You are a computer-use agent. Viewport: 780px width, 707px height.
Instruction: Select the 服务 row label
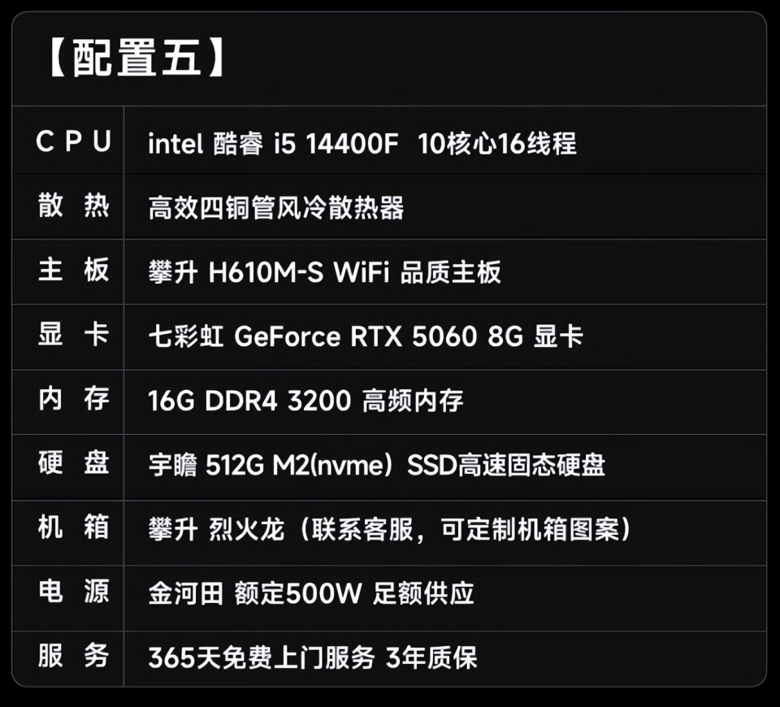click(x=74, y=655)
